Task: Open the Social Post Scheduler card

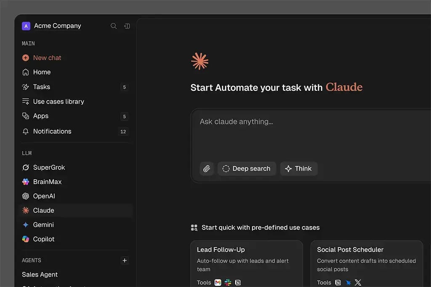Action: [367, 263]
